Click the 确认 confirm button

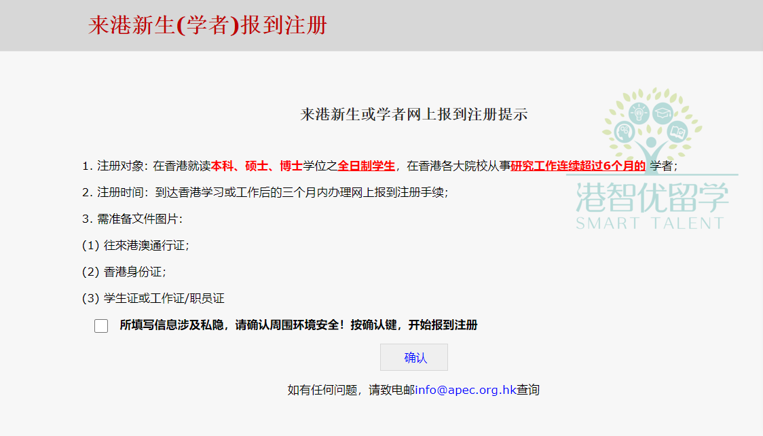tap(413, 357)
